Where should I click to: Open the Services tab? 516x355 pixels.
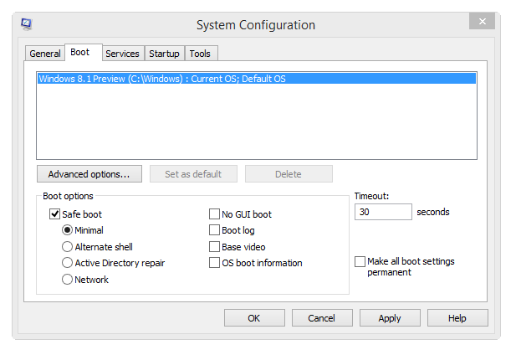pos(122,54)
